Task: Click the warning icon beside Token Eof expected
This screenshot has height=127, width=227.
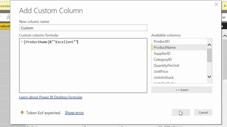Action: click(x=22, y=112)
